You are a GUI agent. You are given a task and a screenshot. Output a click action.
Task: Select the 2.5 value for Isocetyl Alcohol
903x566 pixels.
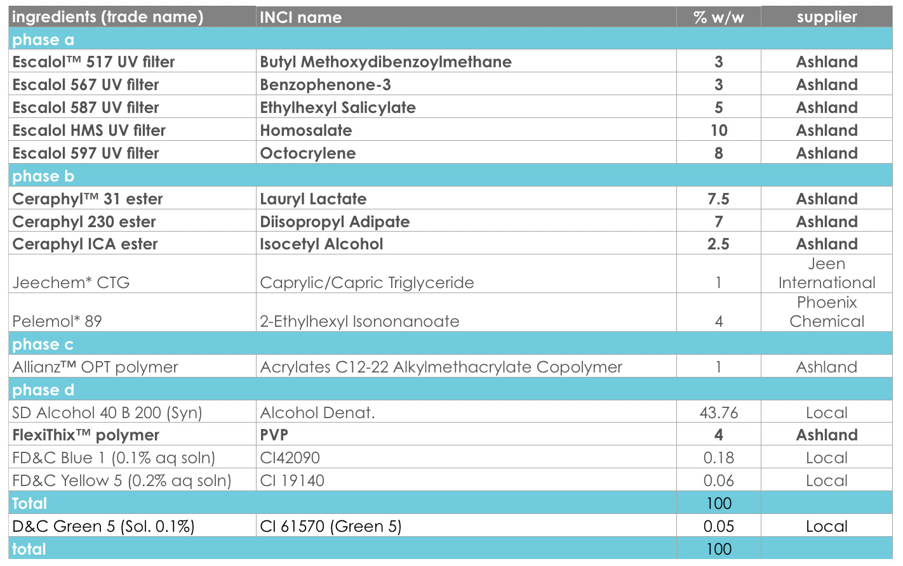(719, 244)
